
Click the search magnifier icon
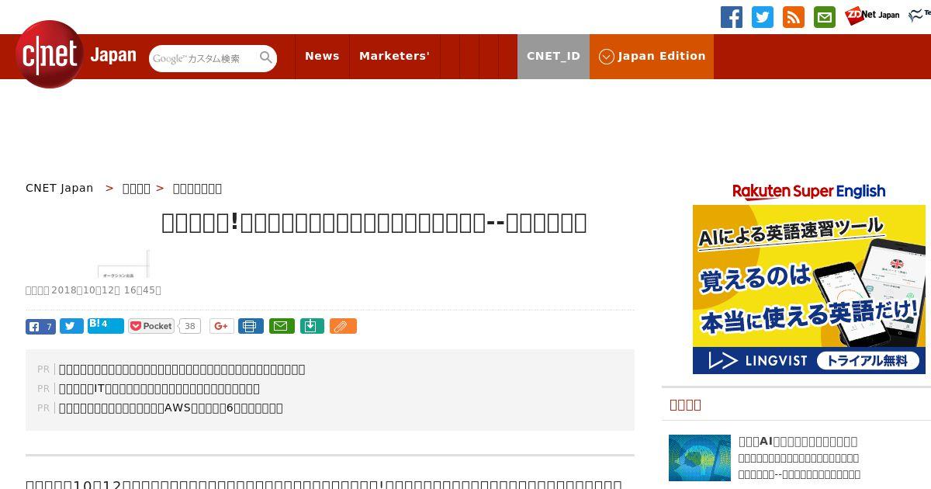[266, 57]
